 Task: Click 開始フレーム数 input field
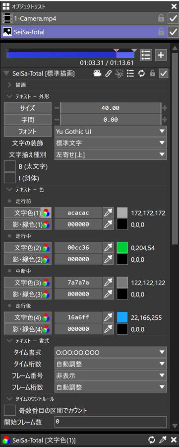(111, 422)
